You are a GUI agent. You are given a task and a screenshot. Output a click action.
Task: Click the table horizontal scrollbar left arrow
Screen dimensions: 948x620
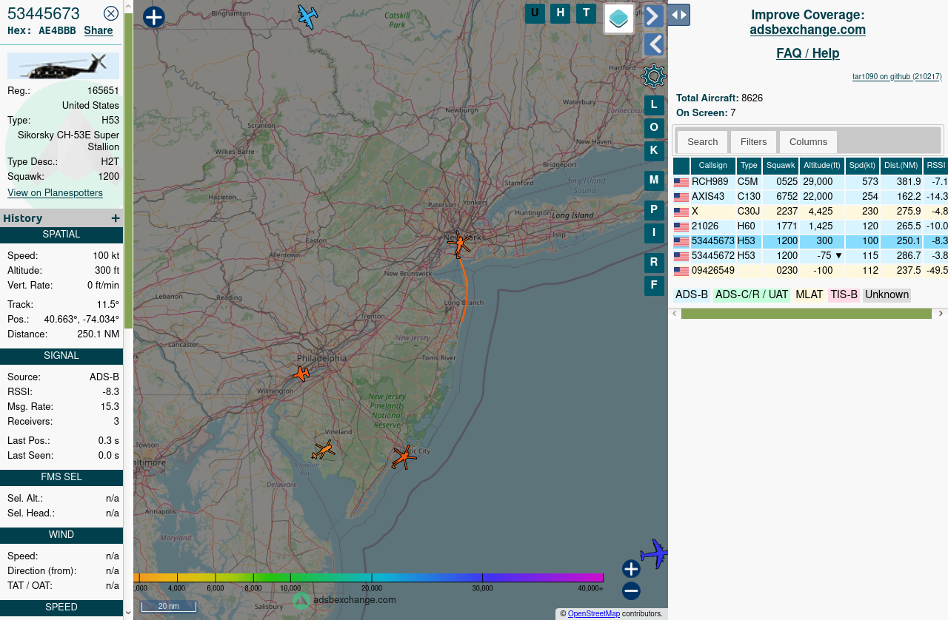(x=674, y=314)
